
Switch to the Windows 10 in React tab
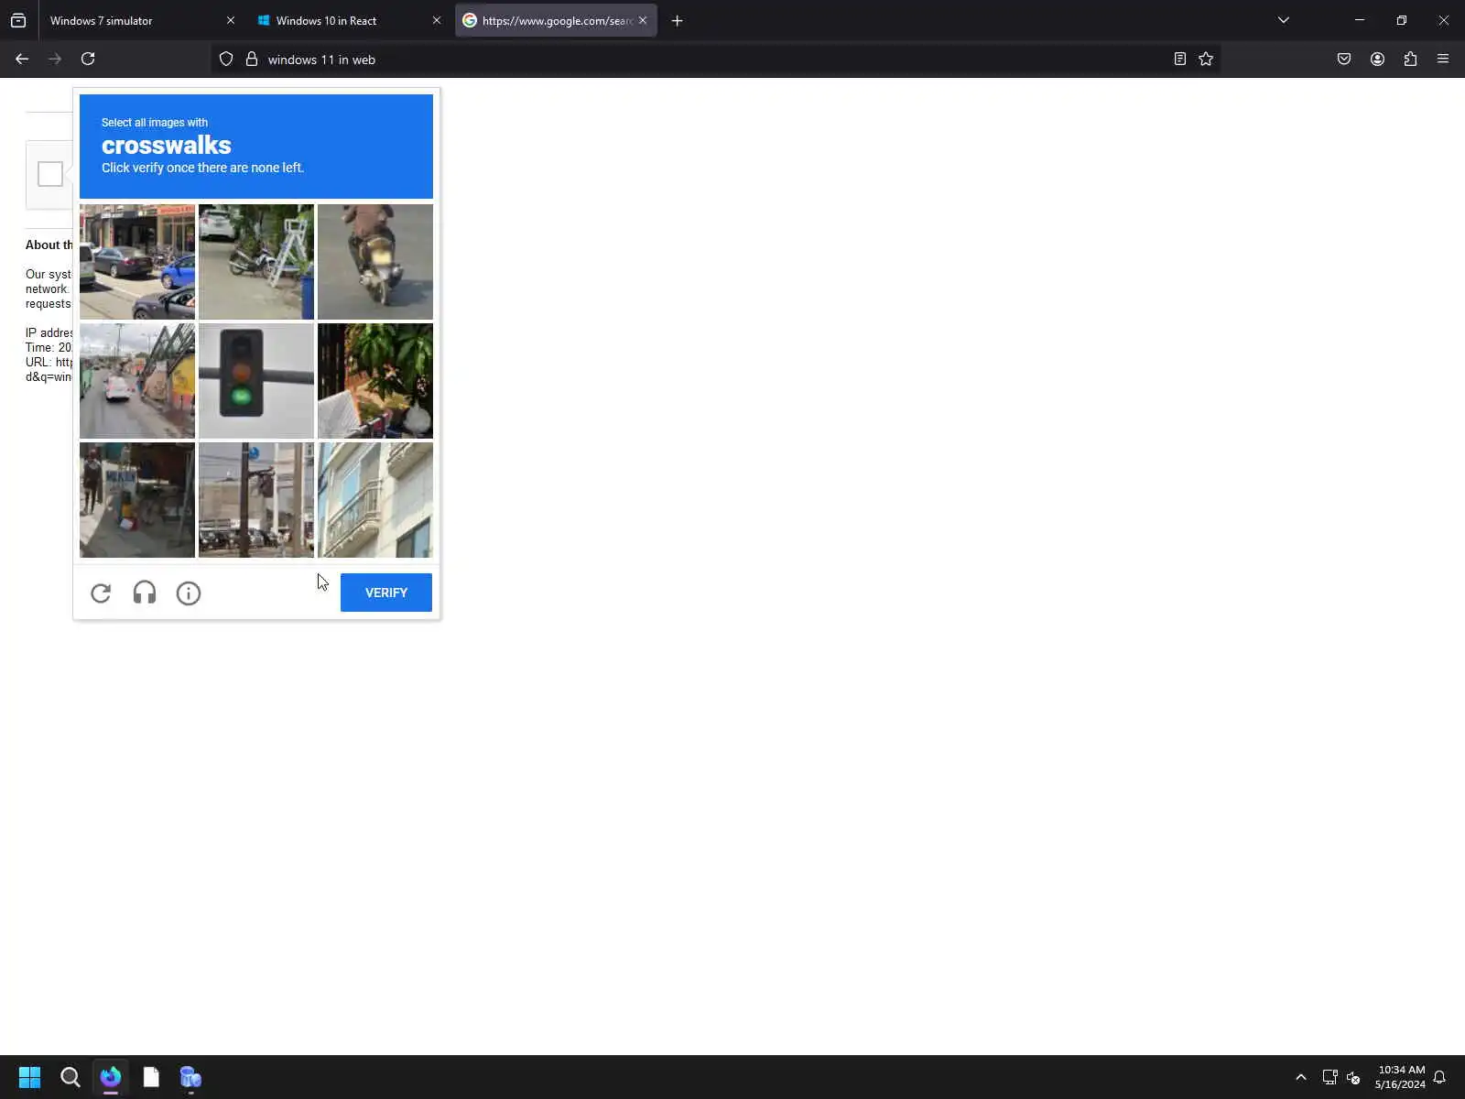coord(348,20)
